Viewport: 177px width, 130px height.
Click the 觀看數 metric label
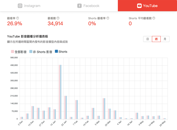click(52, 18)
